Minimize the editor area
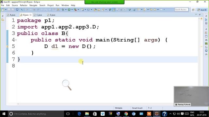 196,14
